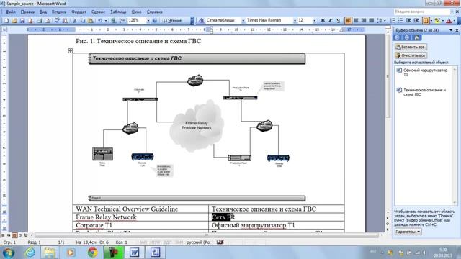Print the document from the toolbar
The width and height of the screenshot is (461, 259).
tap(40, 21)
